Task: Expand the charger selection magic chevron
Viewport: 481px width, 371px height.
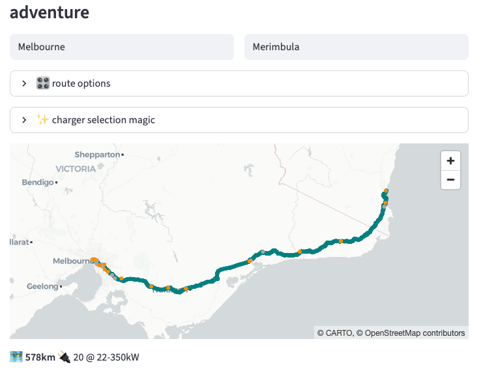Action: pos(24,120)
